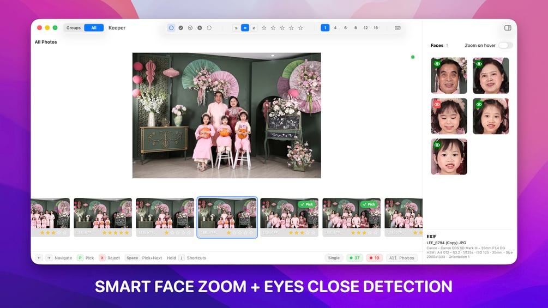Set grid view to 4 photos

[335, 28]
